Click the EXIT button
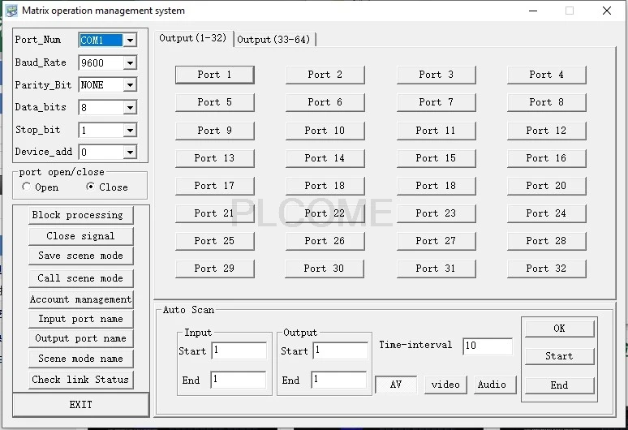628x430 pixels. [81, 405]
